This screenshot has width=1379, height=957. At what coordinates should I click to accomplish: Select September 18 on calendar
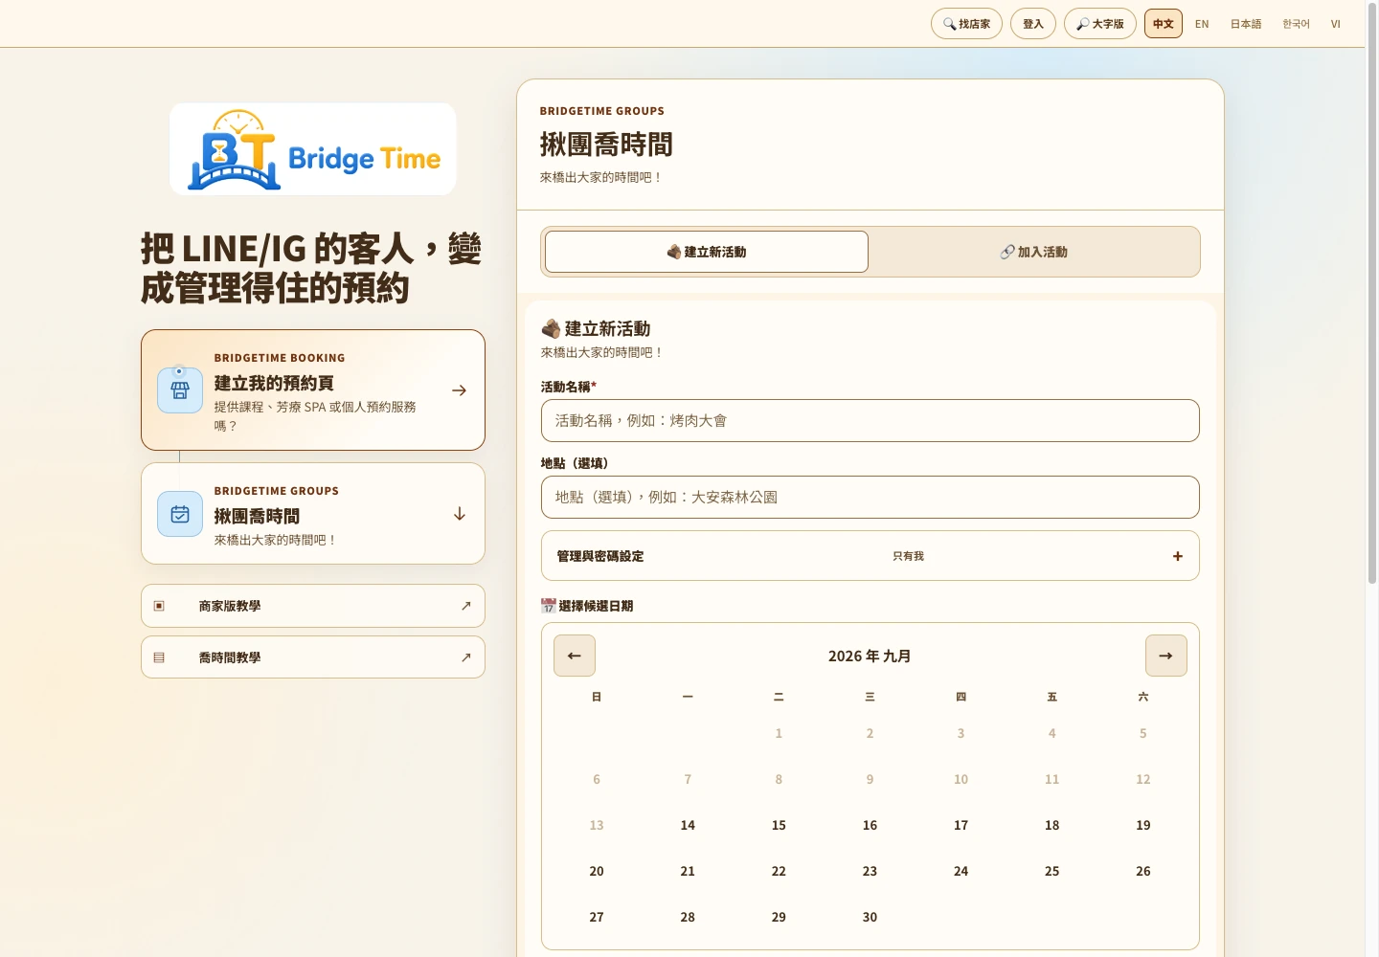1051,825
